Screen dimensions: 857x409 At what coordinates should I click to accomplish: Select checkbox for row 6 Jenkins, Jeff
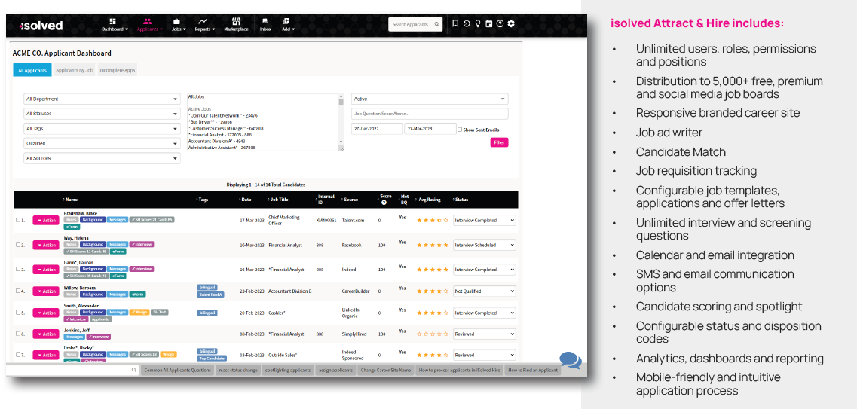click(18, 334)
